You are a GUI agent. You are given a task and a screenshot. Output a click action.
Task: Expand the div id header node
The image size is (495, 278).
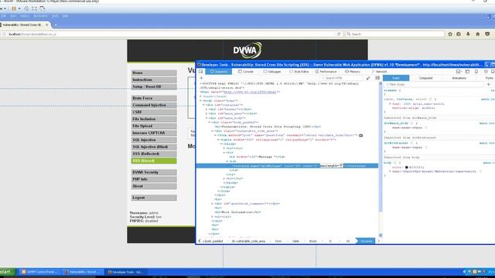pos(207,110)
